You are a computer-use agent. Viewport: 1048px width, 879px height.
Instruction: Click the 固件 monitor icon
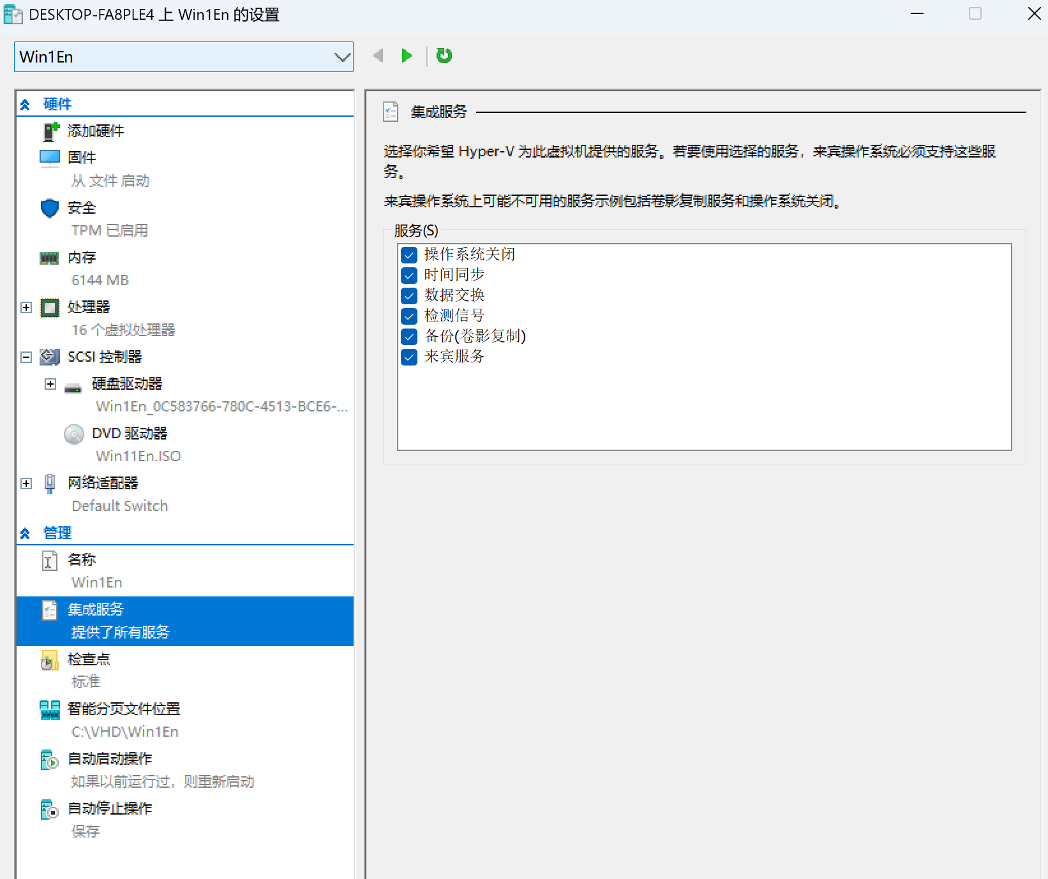50,158
